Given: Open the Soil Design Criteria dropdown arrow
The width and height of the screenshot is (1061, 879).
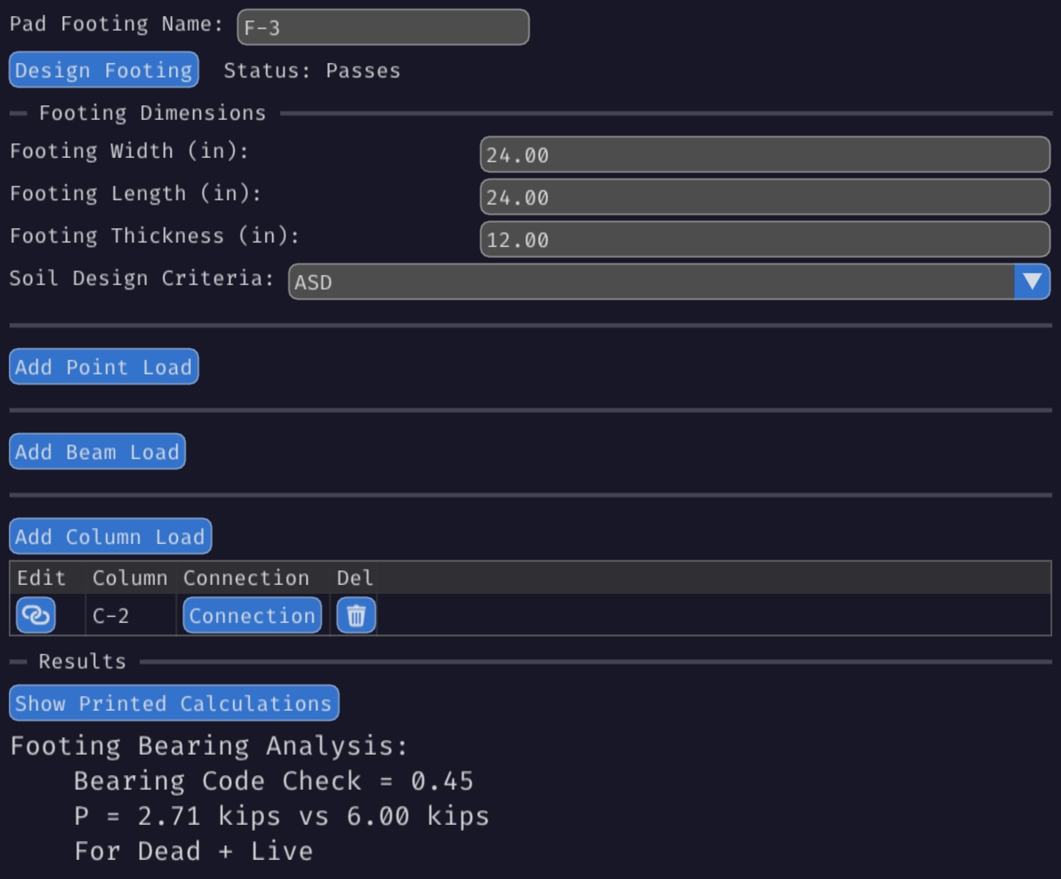Looking at the screenshot, I should pos(1032,282).
